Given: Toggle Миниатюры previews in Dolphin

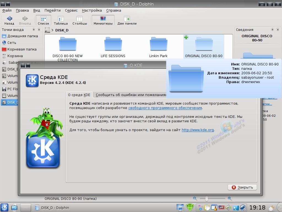Looking at the screenshot, I should [103, 20].
